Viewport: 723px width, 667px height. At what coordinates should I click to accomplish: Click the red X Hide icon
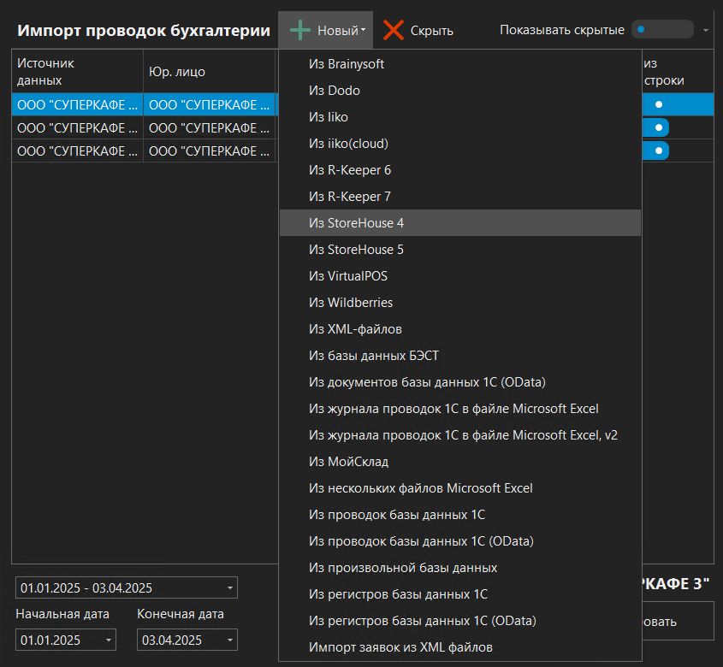394,30
